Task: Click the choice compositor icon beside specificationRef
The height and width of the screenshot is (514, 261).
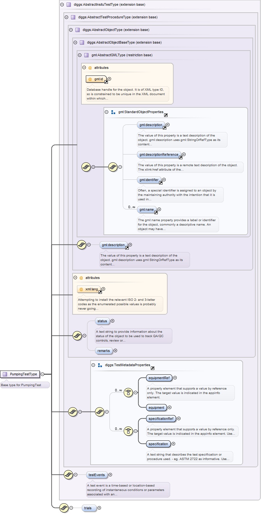Action: (128, 431)
